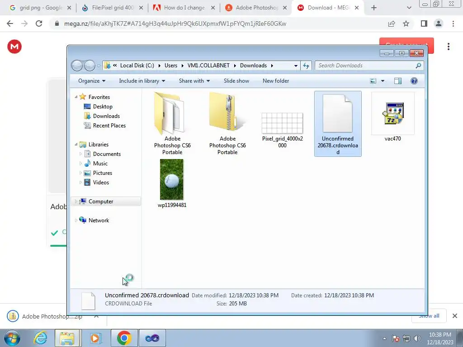Open MEGA page three-dot menu
This screenshot has width=463, height=347.
448,47
